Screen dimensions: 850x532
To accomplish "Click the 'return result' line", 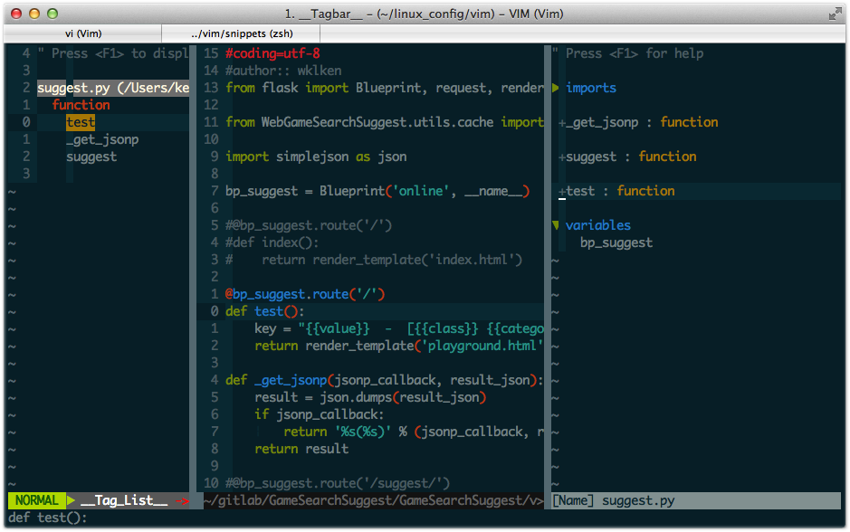I will (x=301, y=449).
